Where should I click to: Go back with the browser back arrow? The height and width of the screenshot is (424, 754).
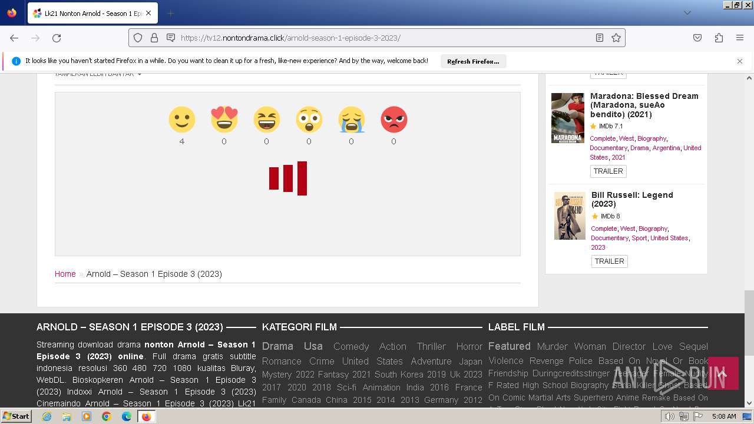(14, 38)
